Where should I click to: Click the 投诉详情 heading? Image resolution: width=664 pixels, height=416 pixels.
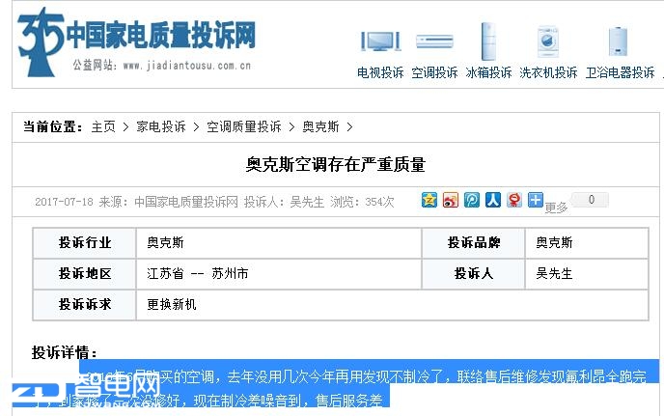coord(64,352)
